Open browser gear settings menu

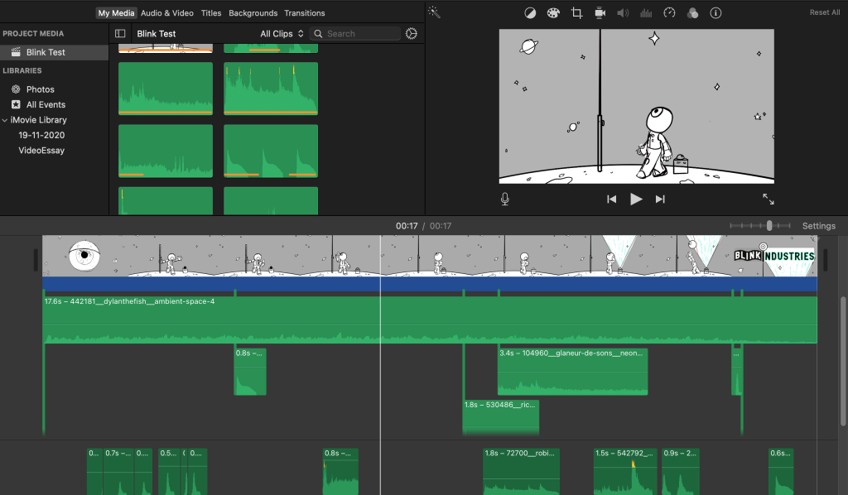[x=412, y=34]
